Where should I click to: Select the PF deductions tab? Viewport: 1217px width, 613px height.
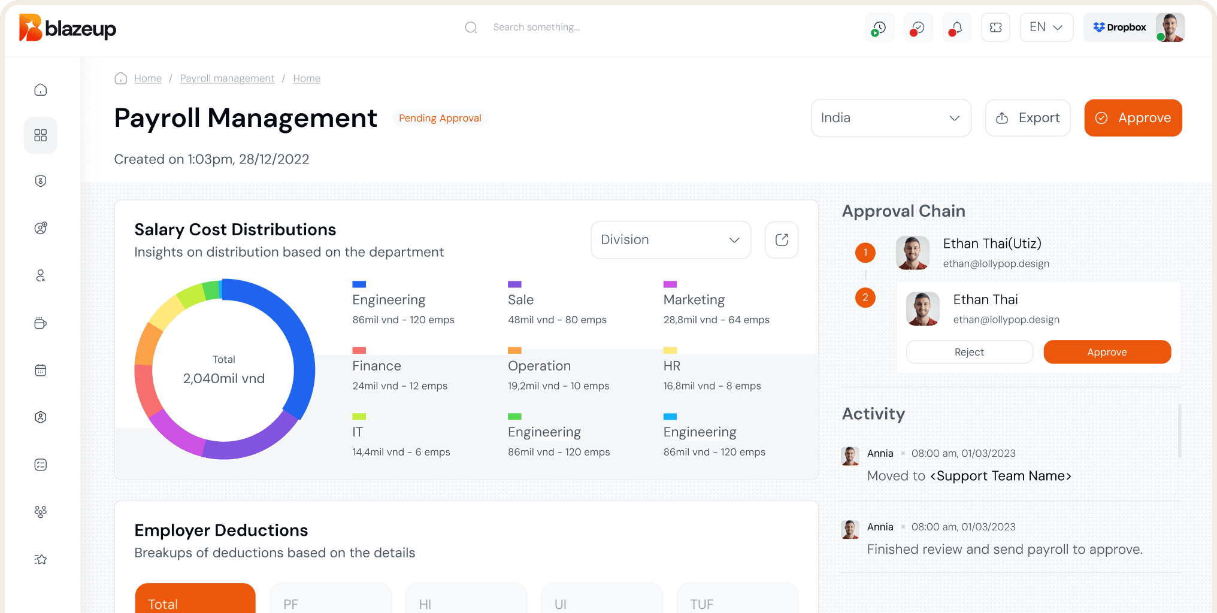click(331, 600)
